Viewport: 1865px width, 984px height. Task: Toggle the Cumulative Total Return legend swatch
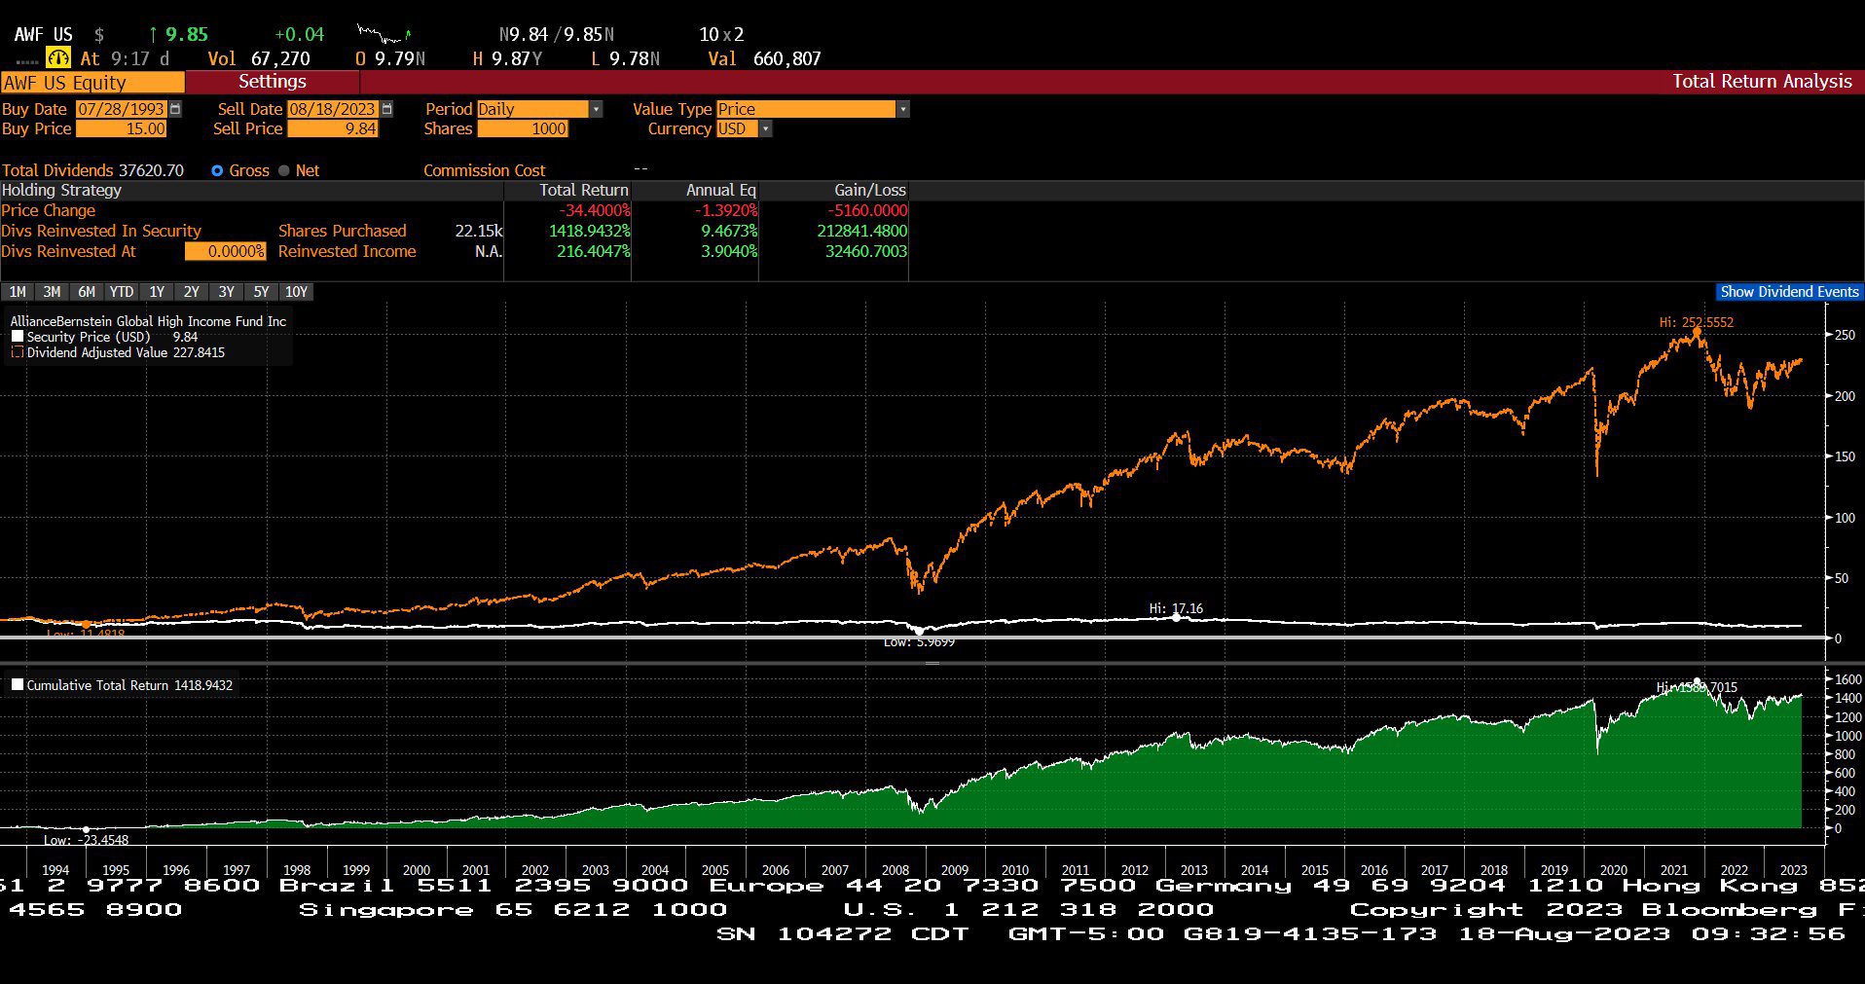[x=18, y=685]
